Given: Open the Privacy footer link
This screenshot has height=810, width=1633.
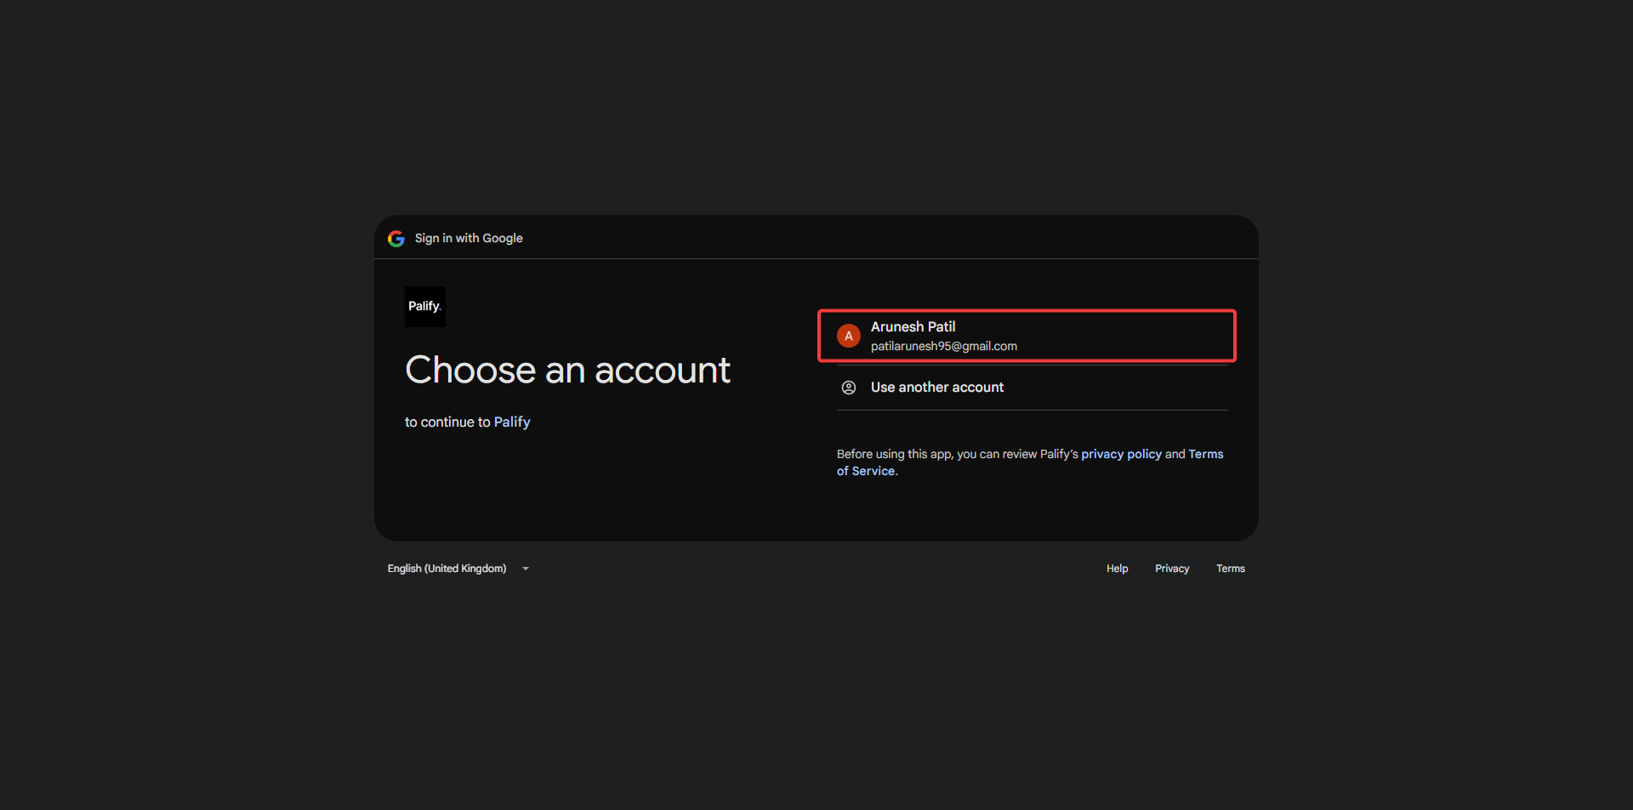Looking at the screenshot, I should 1171,569.
